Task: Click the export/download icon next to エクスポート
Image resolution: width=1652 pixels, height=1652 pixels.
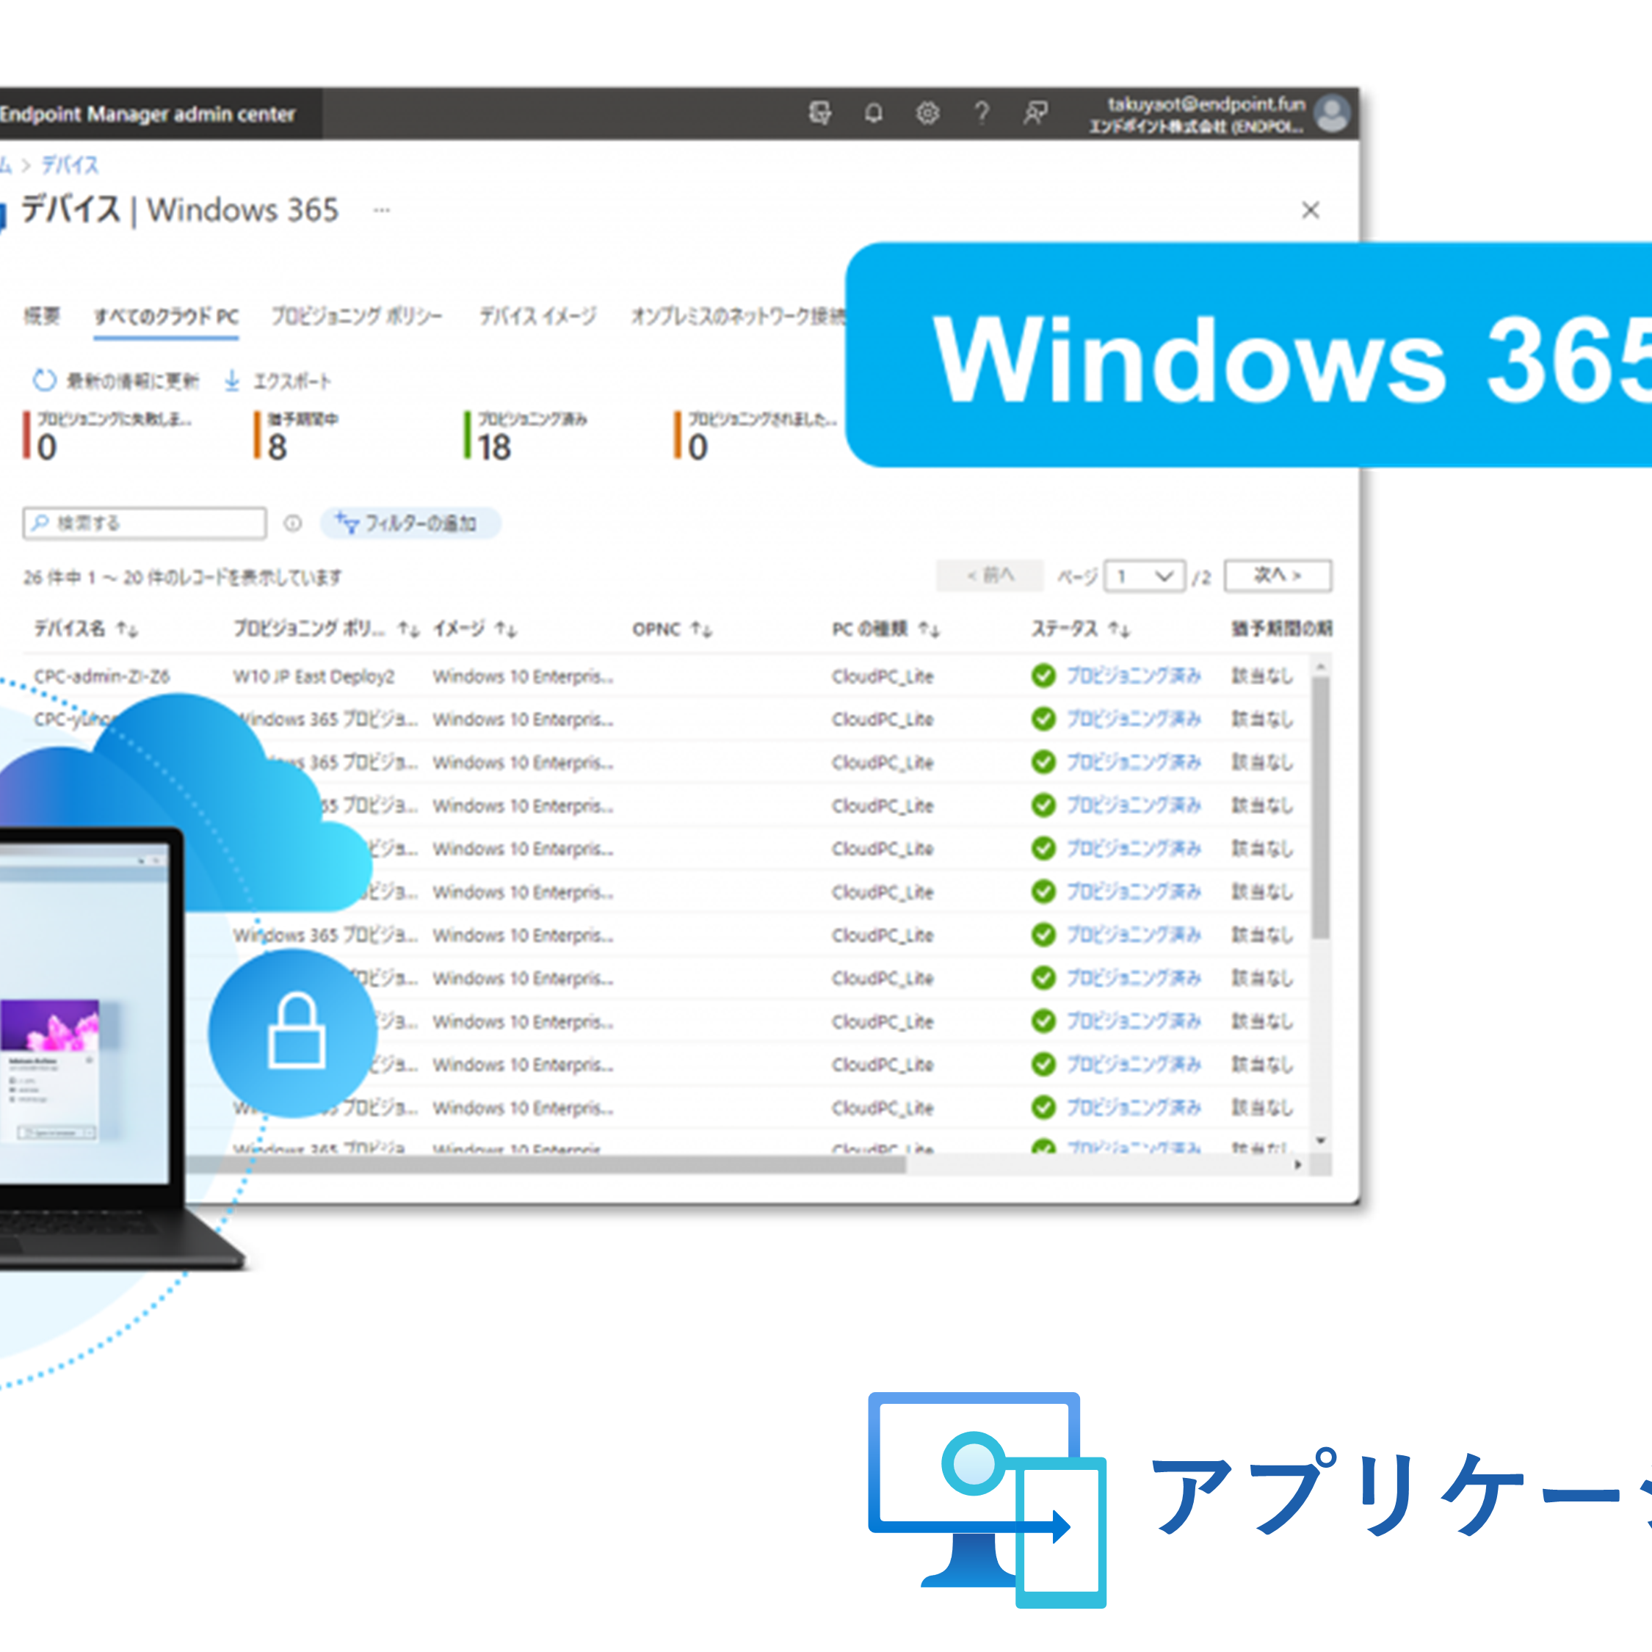Action: [x=247, y=378]
